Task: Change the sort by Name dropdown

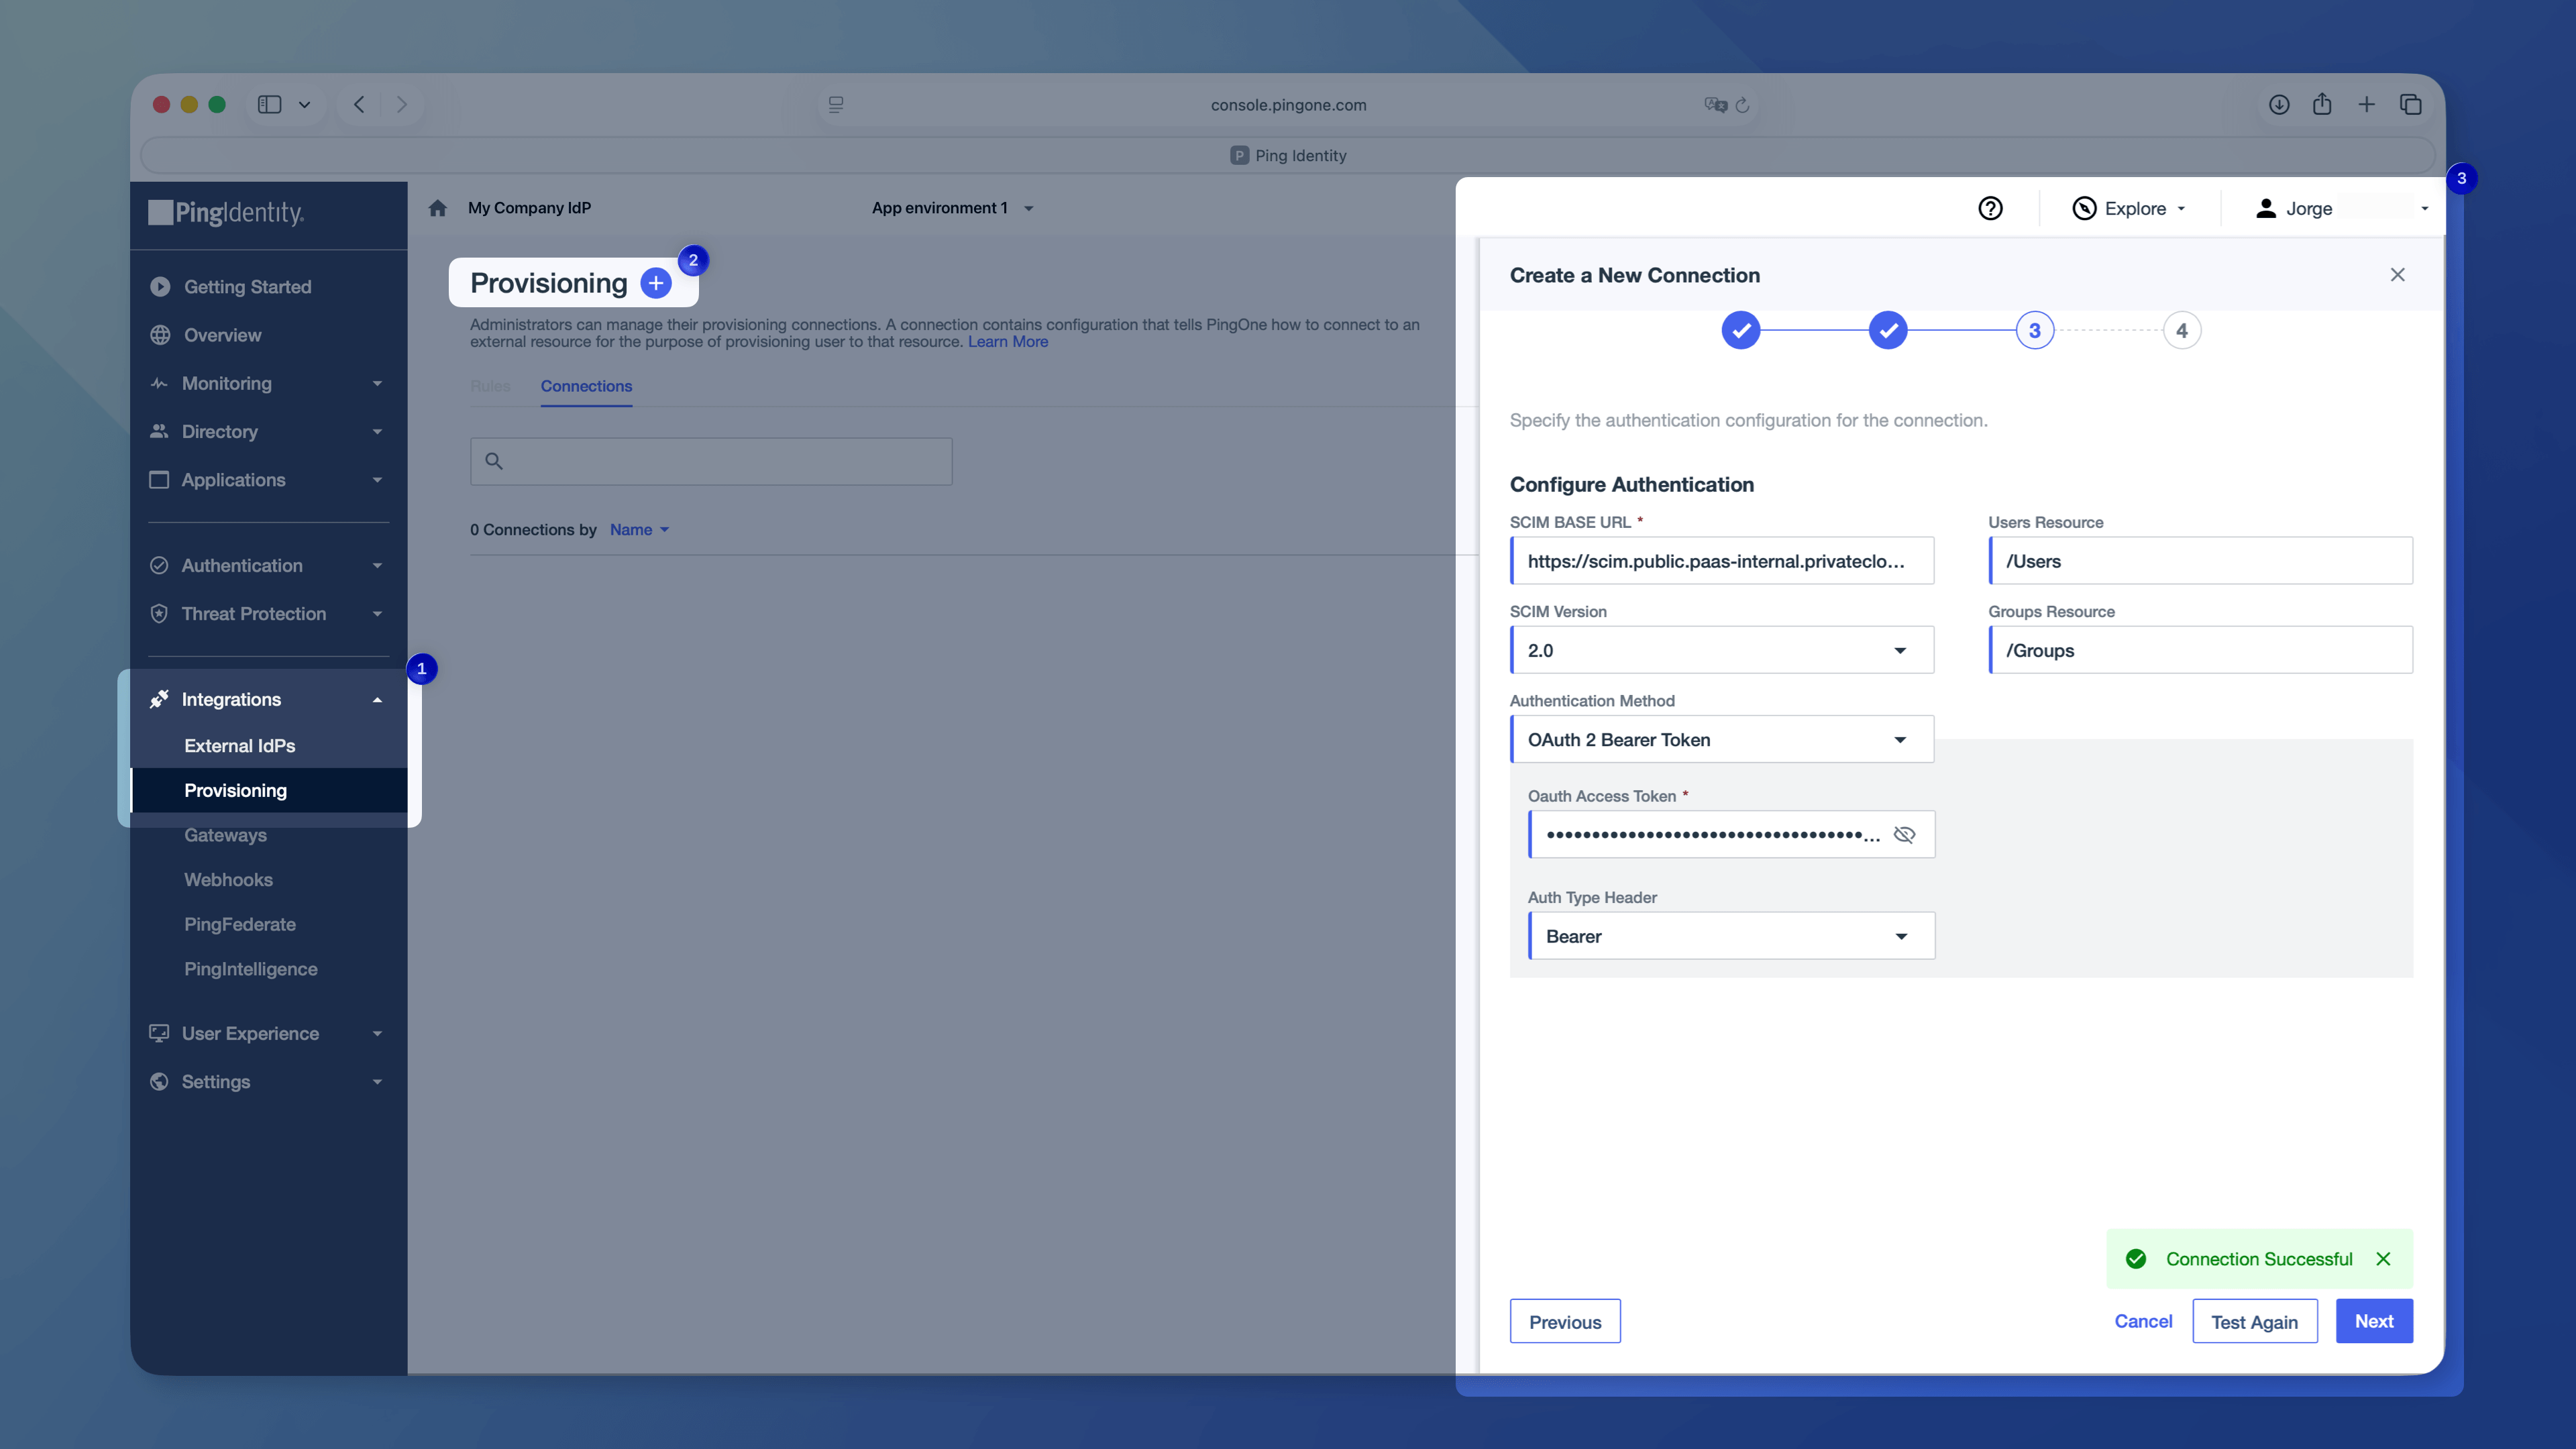Action: (x=639, y=530)
